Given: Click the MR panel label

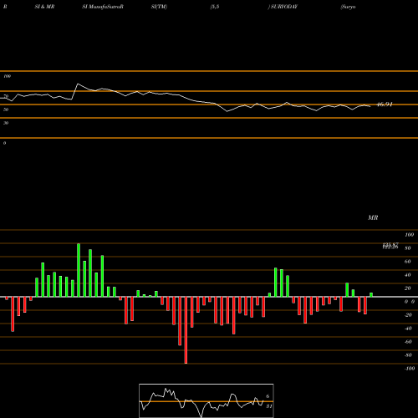Looking at the screenshot, I should pyautogui.click(x=373, y=217).
